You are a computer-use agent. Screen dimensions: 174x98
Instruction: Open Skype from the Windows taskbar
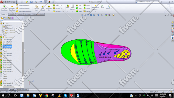[x=65, y=95]
